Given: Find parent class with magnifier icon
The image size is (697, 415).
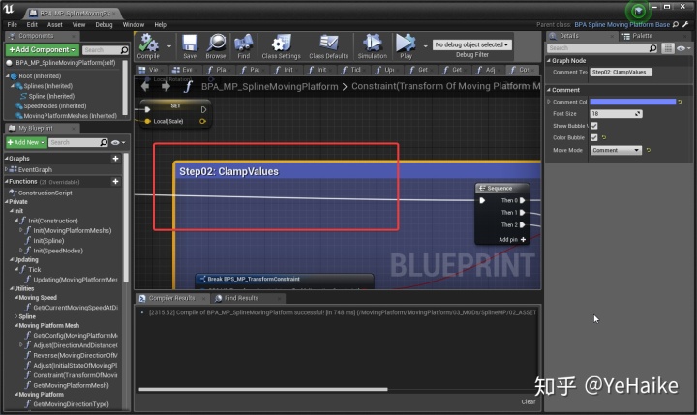Looking at the screenshot, I should tap(676, 25).
